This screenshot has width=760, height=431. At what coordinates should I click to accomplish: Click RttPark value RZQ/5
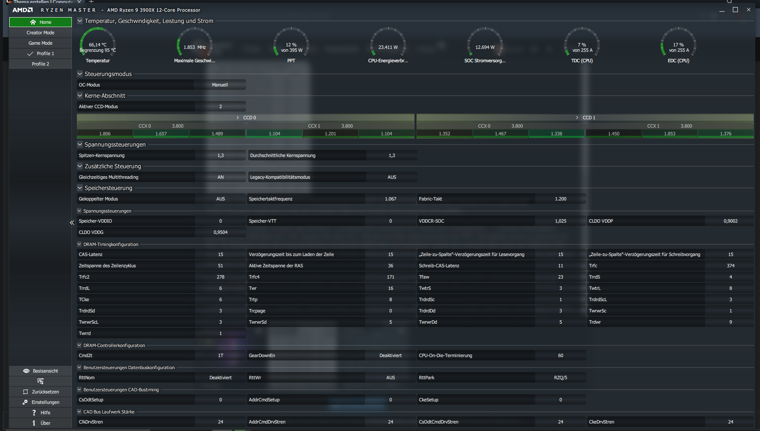(561, 378)
